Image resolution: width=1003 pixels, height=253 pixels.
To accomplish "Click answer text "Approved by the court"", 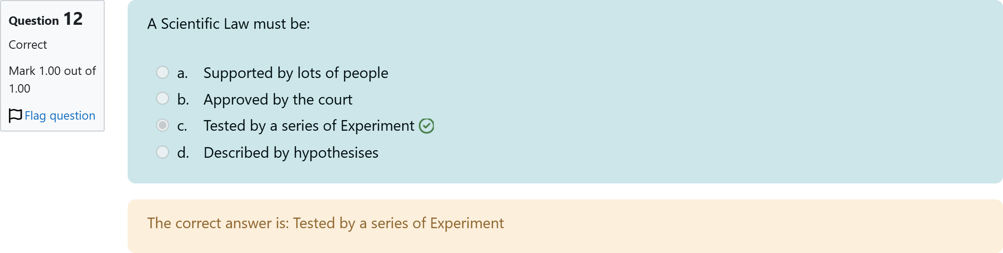I will coord(278,99).
